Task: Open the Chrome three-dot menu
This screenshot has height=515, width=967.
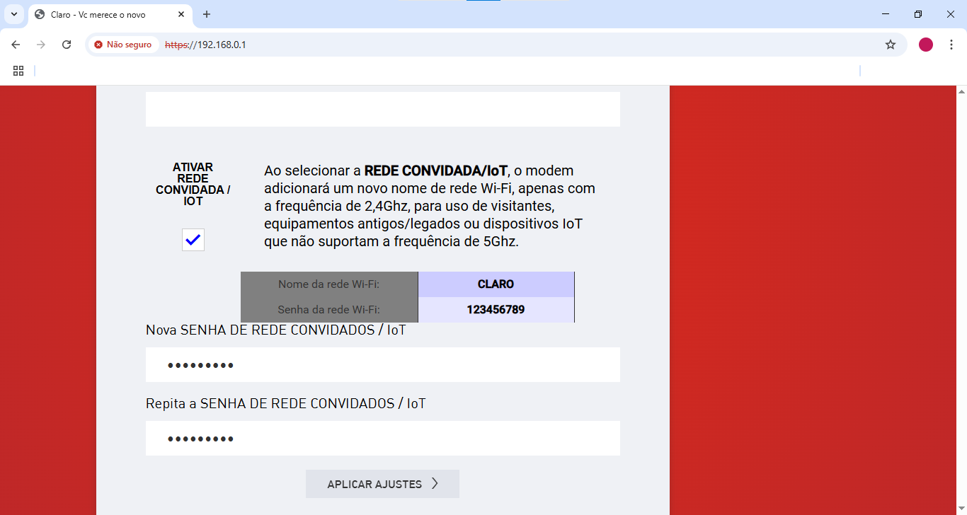Action: [951, 45]
